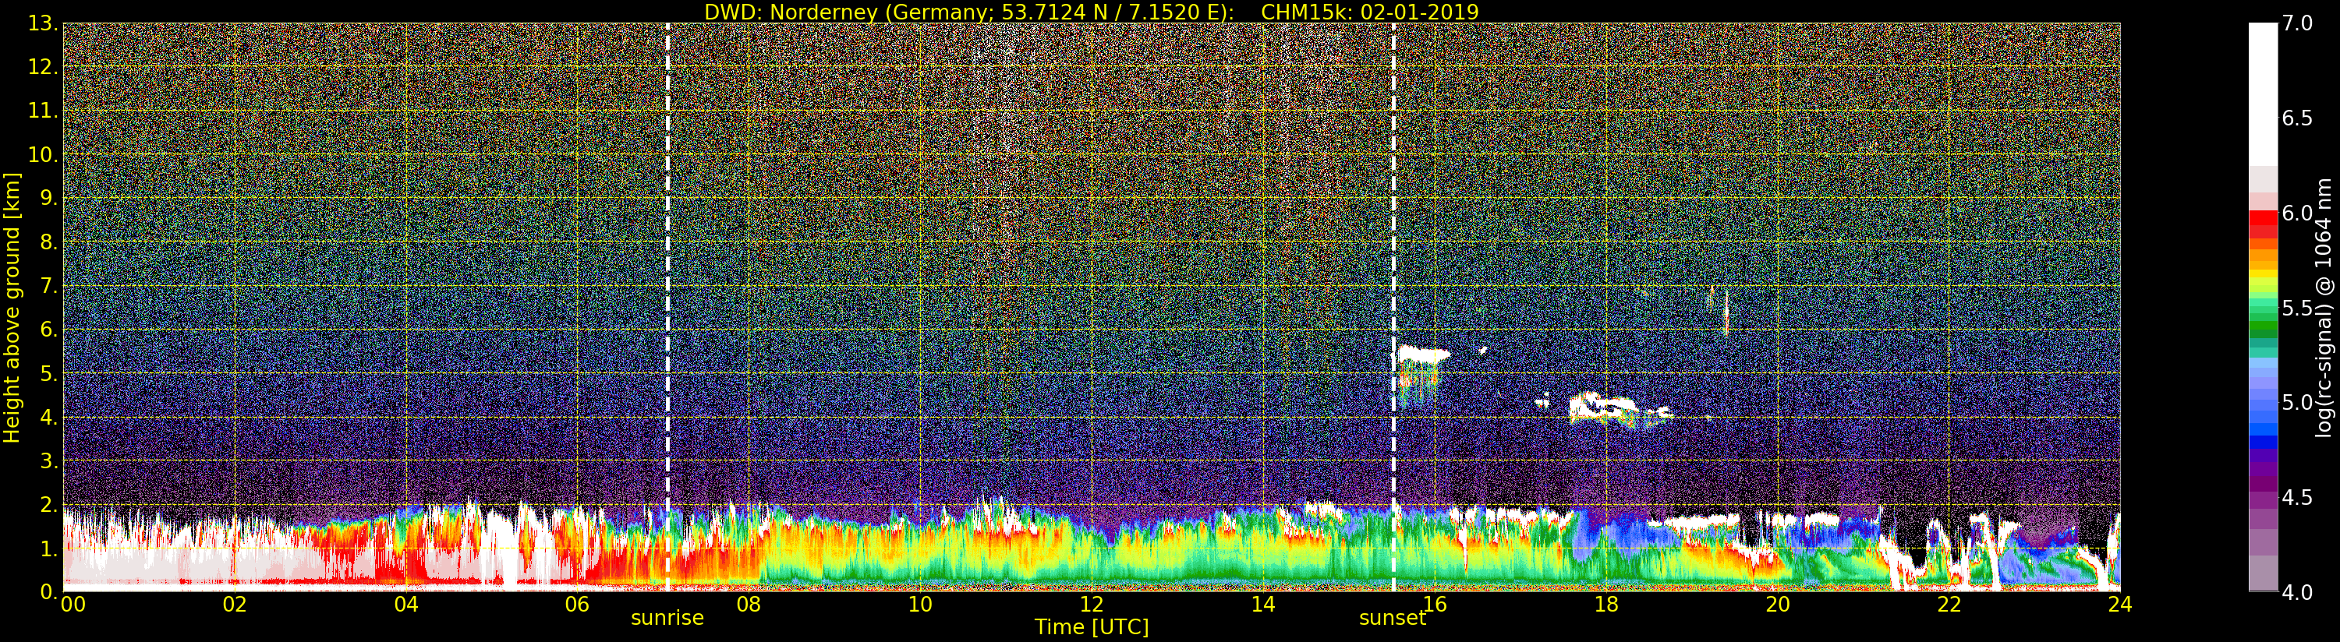Click the time-axis tick label '08'
This screenshot has height=642, width=2340.
click(749, 605)
